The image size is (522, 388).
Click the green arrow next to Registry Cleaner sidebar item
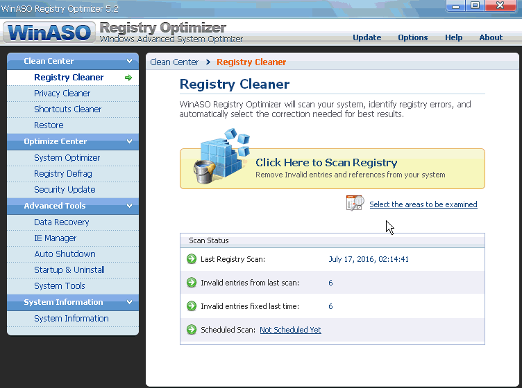click(x=128, y=78)
